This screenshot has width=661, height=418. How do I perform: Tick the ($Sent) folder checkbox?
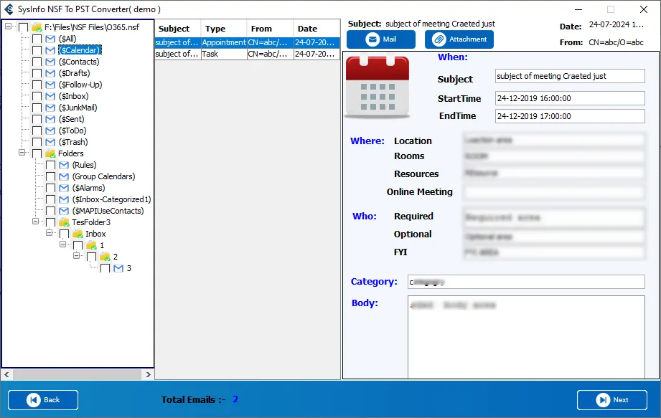[x=37, y=119]
